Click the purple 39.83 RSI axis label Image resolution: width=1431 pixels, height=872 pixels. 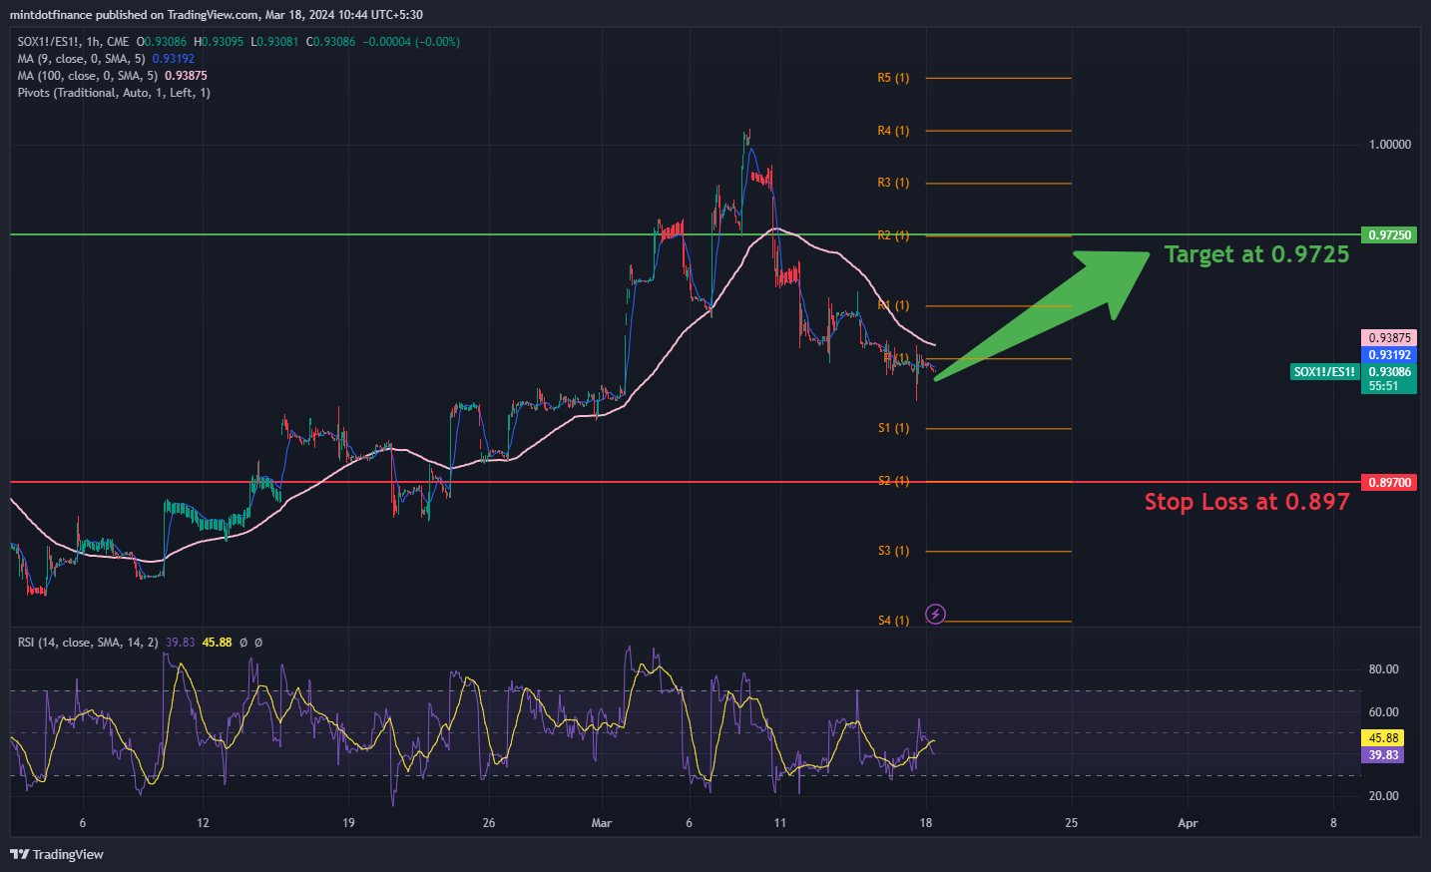(x=1382, y=755)
